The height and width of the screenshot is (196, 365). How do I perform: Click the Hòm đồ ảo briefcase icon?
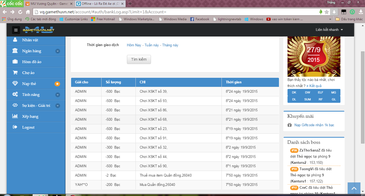[x=15, y=62]
